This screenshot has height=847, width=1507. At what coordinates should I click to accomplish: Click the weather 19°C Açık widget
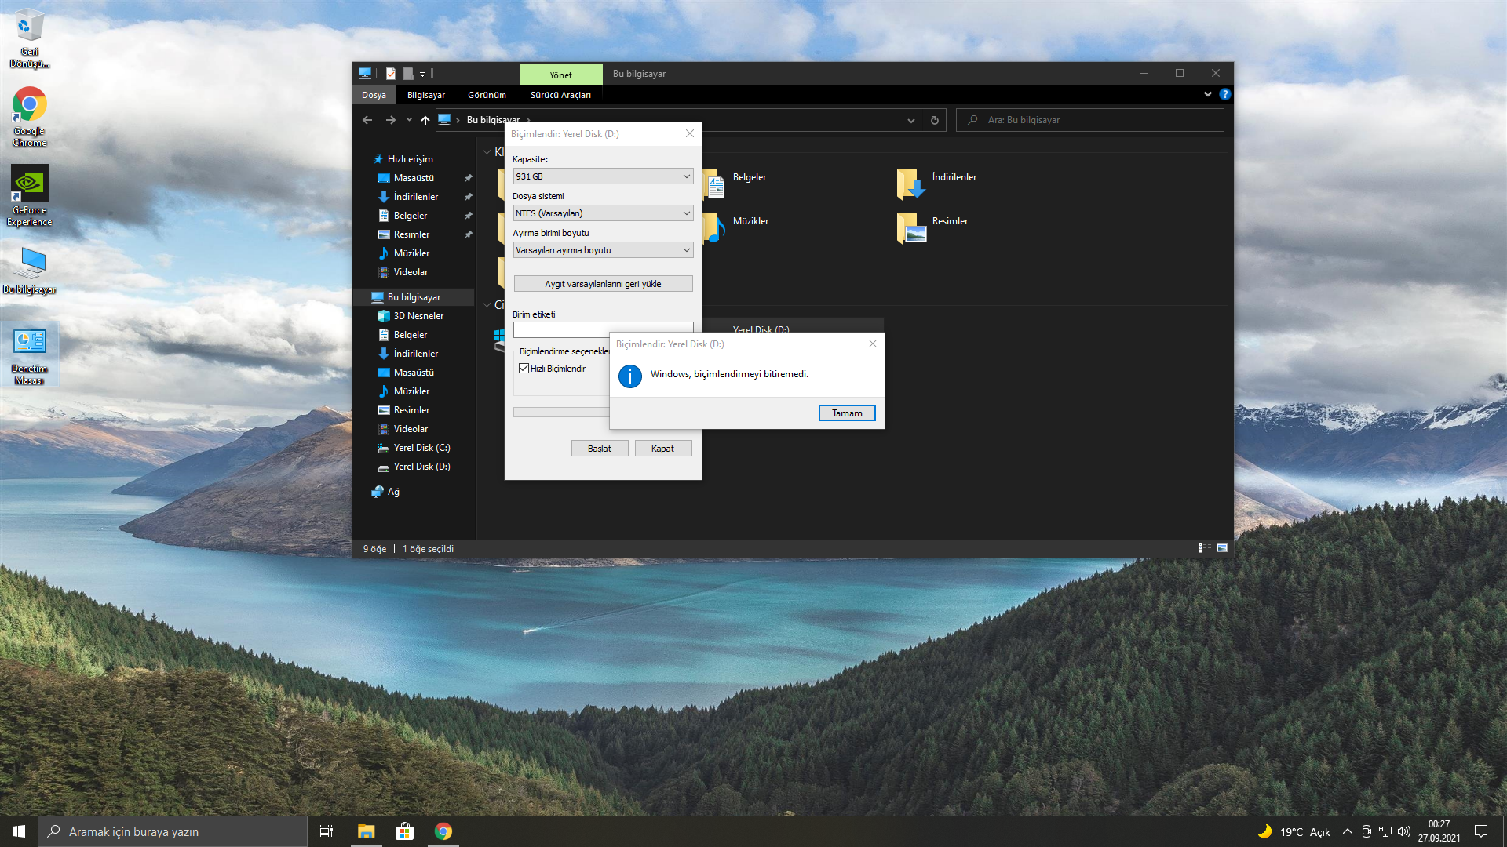1294,831
